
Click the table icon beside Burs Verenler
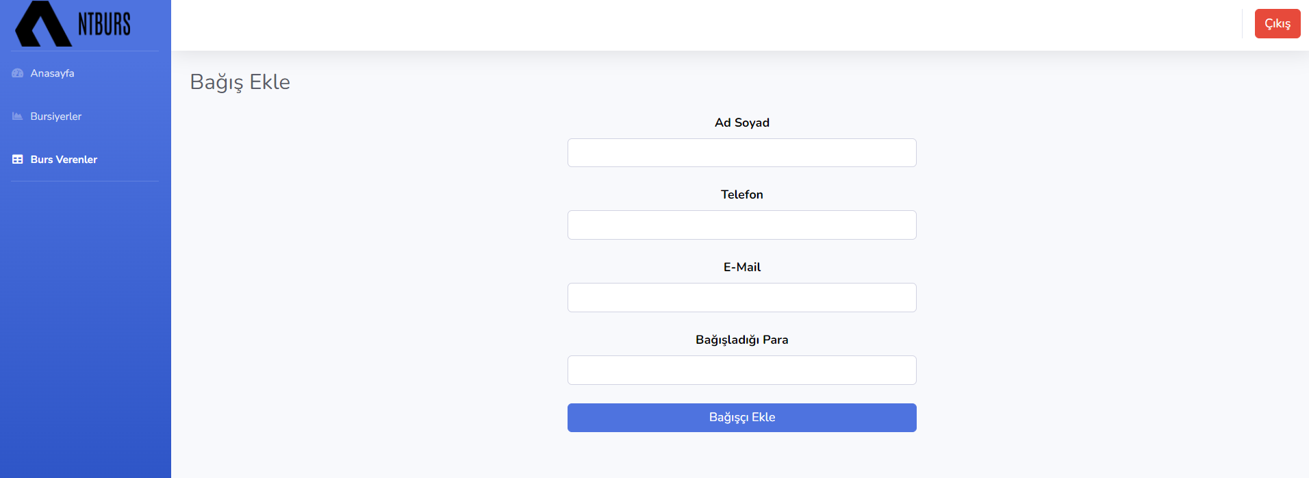pyautogui.click(x=18, y=160)
